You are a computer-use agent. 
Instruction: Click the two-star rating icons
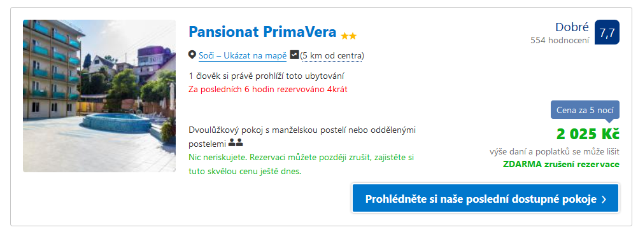point(349,36)
